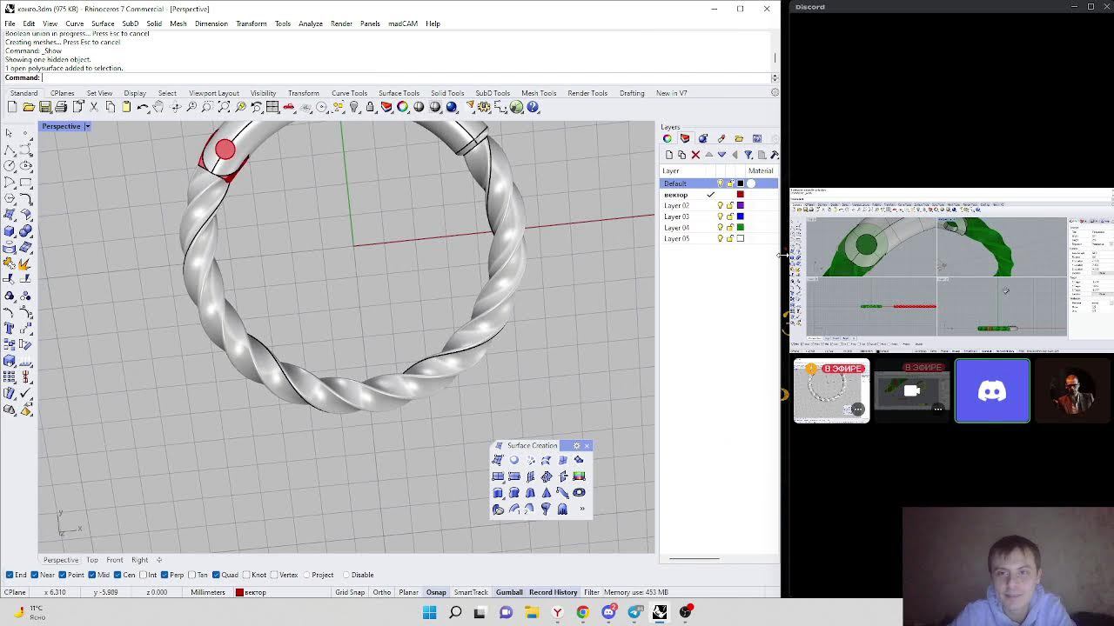Click the Print icon in the toolbar
The height and width of the screenshot is (626, 1114).
coord(61,107)
